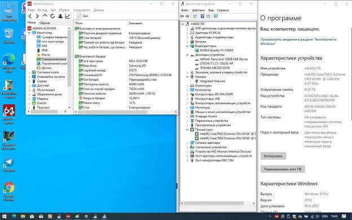Open Корзина recycle bin desktop icon
This screenshot has height=220, width=352.
(9, 36)
